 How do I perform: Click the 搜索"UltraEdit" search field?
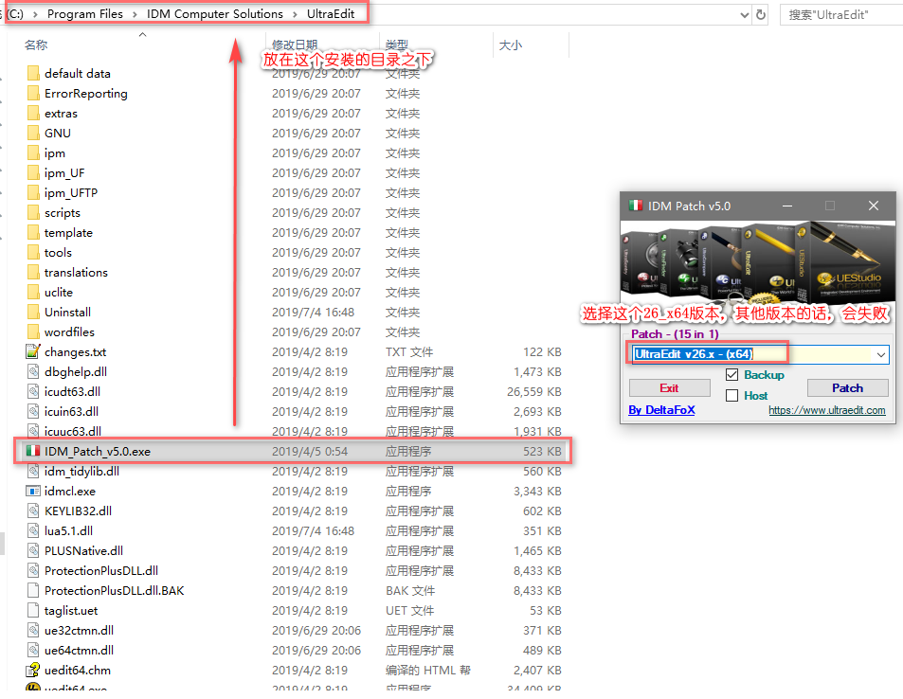pyautogui.click(x=840, y=15)
